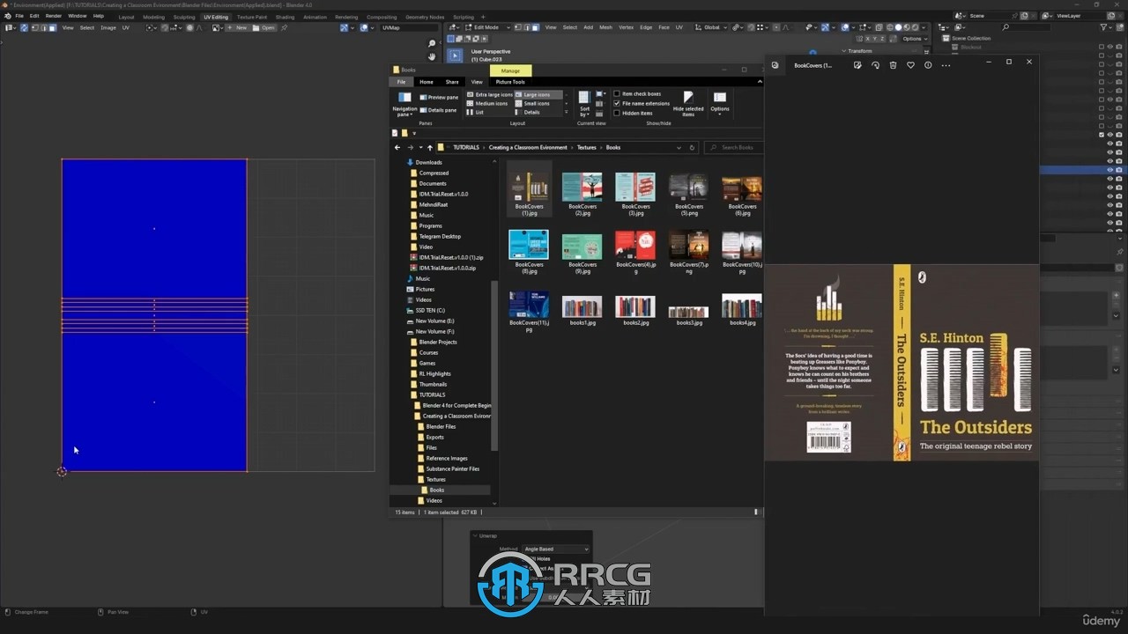The width and height of the screenshot is (1128, 634).
Task: Click the Blender logo menu icon
Action: coord(8,16)
